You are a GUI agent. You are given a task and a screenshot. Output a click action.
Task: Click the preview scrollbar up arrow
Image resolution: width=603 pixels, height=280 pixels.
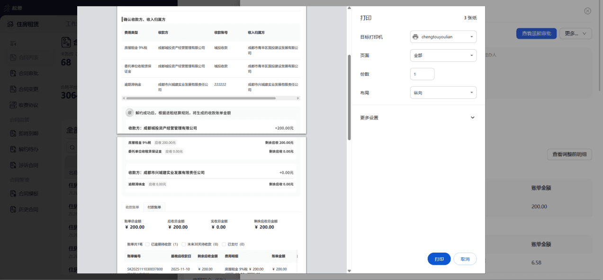pyautogui.click(x=349, y=8)
